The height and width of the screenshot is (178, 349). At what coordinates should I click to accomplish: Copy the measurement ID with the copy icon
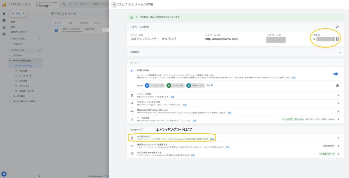pos(337,39)
